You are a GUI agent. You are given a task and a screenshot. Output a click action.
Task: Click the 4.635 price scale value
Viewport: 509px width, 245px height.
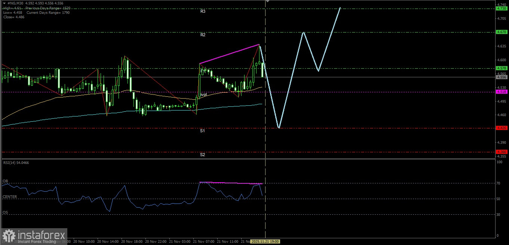click(x=502, y=46)
